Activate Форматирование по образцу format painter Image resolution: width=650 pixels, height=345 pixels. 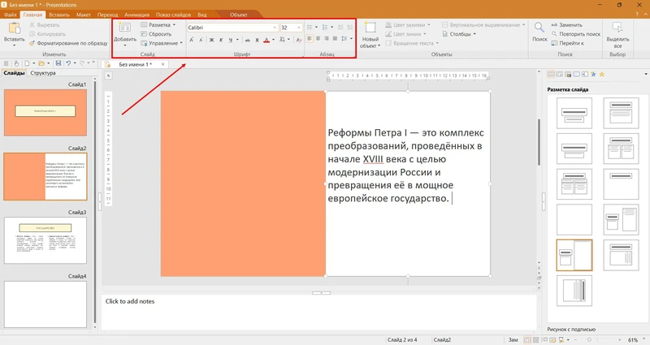tap(68, 43)
